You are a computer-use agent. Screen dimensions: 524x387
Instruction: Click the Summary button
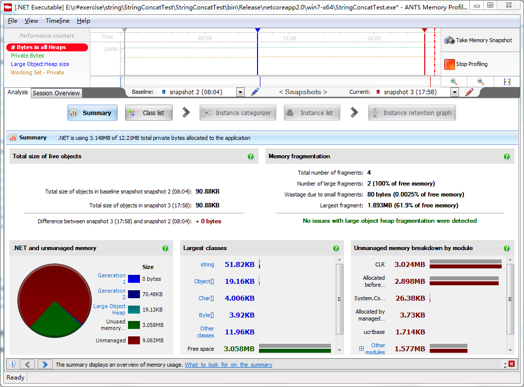(93, 113)
